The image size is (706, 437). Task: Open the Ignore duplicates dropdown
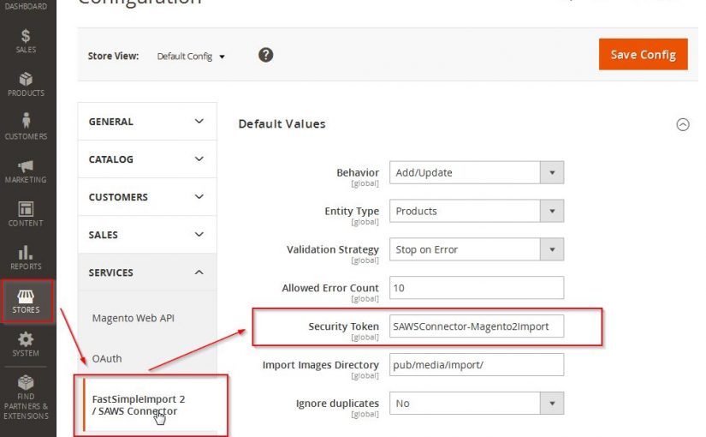pyautogui.click(x=476, y=403)
